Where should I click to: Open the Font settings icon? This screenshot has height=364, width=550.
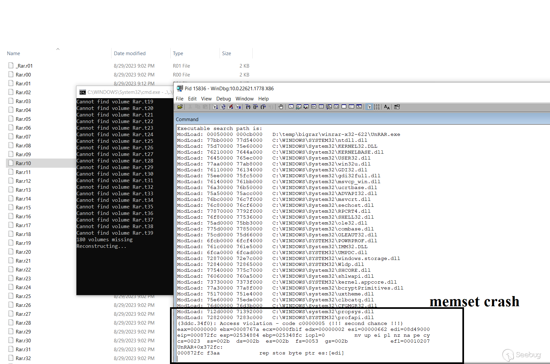(x=387, y=107)
